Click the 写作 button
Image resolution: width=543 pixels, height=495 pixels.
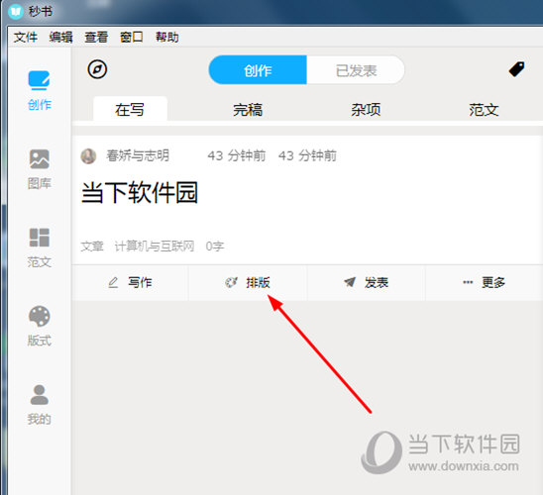[130, 282]
